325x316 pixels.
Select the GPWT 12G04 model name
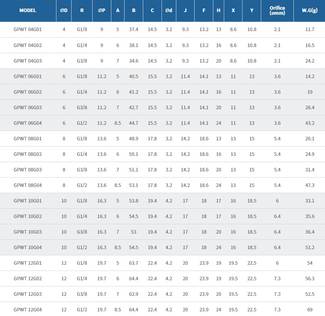coord(28,310)
